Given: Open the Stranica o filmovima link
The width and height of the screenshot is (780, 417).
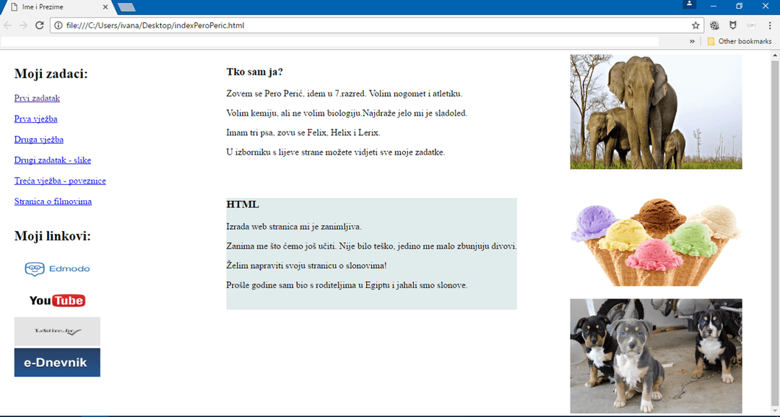Looking at the screenshot, I should (53, 202).
